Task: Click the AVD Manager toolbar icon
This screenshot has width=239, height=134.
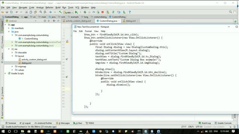Action: click(108, 12)
